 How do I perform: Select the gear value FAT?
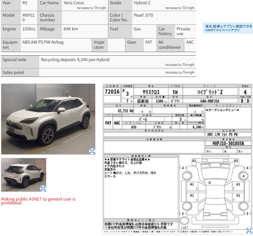click(x=148, y=42)
